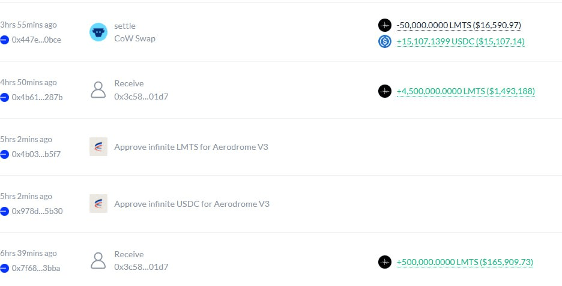The image size is (562, 286).
Task: Click the CoW Swap protocol icon
Action: [98, 32]
